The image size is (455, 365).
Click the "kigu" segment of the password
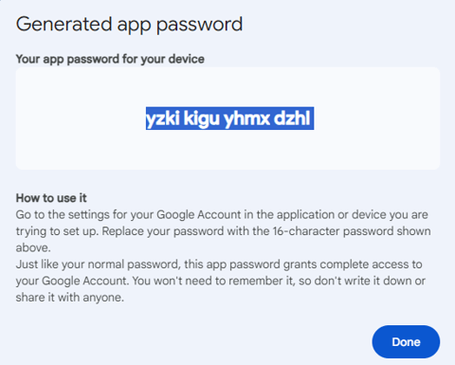[x=201, y=119]
